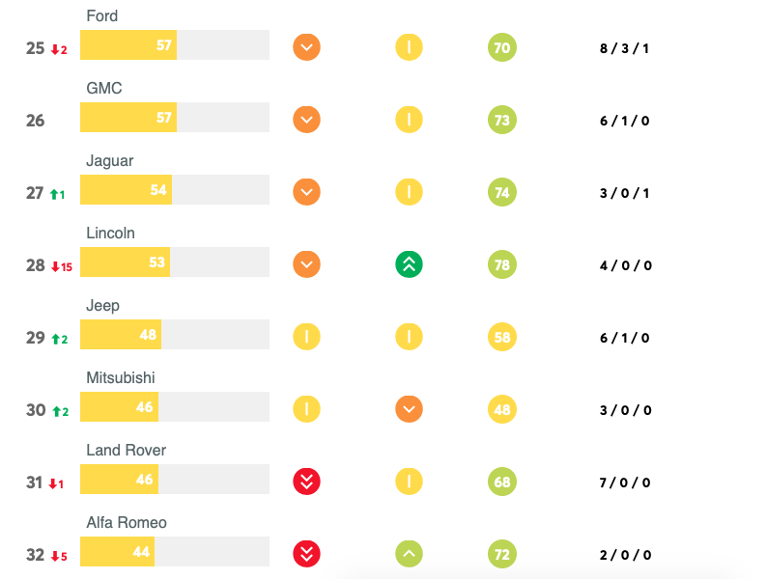Click Land Rover's red double-down-arrow icon

(x=306, y=482)
